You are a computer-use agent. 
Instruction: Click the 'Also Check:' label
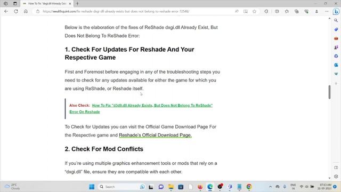tap(79, 106)
